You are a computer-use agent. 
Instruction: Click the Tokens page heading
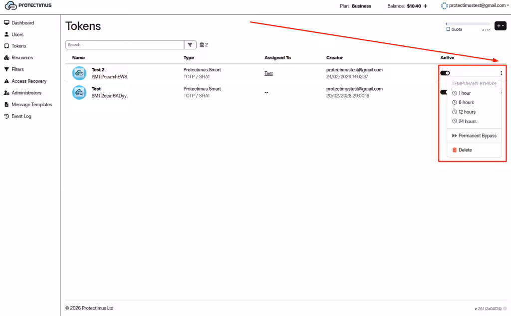click(x=83, y=26)
